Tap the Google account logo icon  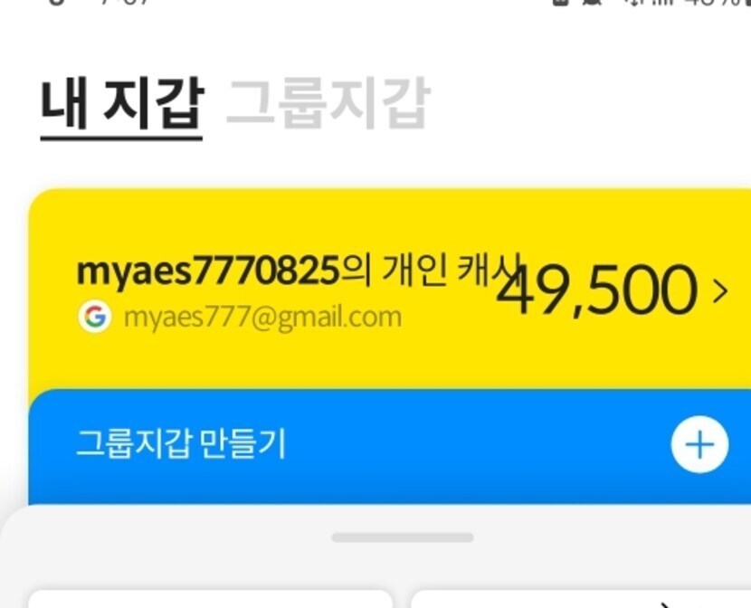[x=95, y=317]
